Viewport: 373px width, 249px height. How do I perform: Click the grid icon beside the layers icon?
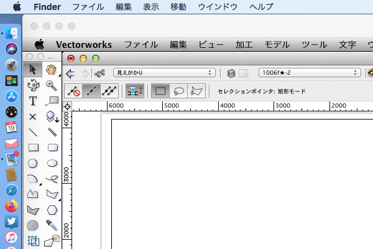coord(244,73)
